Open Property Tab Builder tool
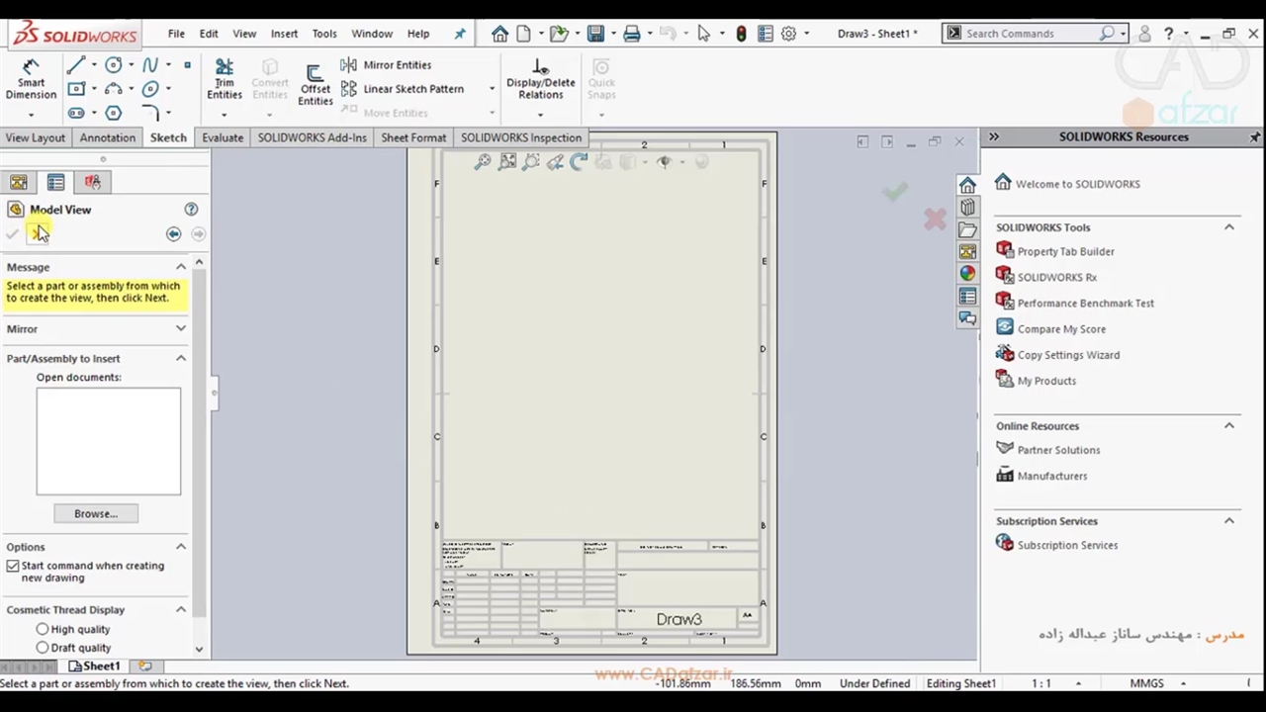Screen dimensions: 1266x712 [1065, 252]
